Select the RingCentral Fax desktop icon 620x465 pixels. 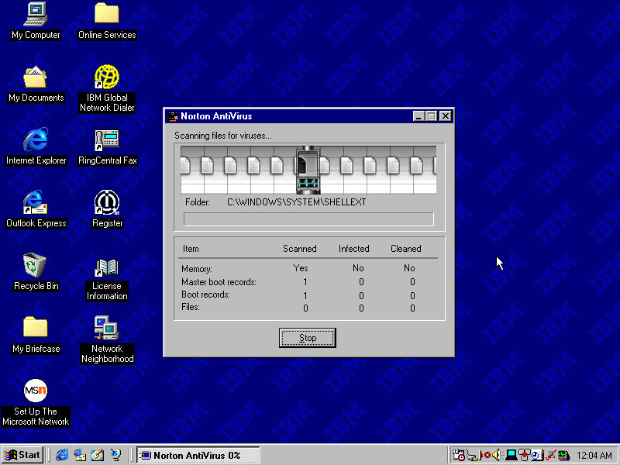coord(107,140)
